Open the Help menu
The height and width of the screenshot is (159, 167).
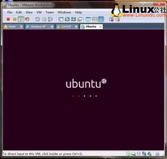pos(78,12)
